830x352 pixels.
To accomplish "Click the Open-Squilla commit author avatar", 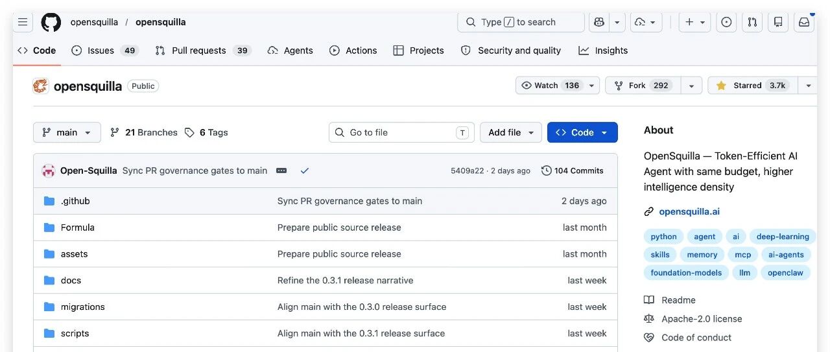I will pos(49,170).
